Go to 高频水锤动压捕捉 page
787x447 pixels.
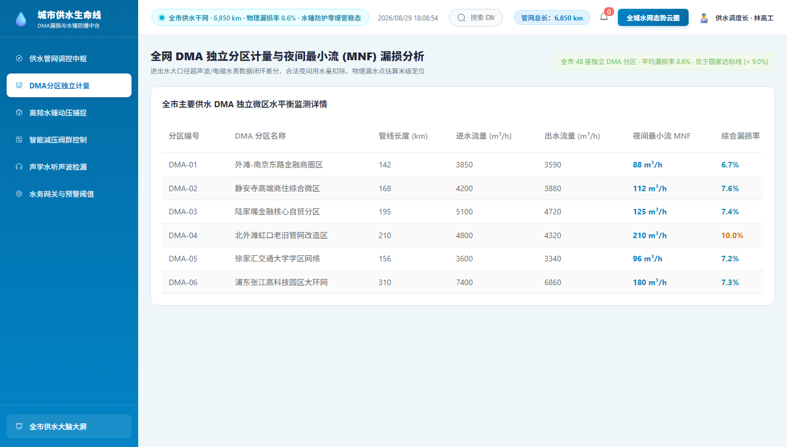point(69,113)
